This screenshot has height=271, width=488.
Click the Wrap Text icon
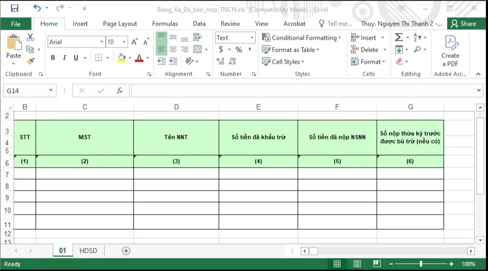(197, 38)
